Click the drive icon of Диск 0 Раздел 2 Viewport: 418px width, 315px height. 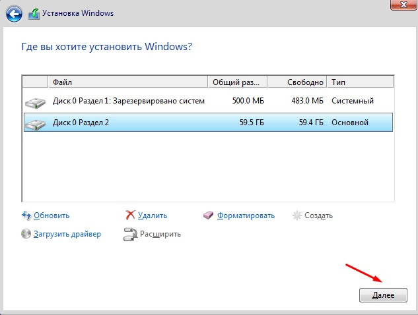[x=35, y=125]
